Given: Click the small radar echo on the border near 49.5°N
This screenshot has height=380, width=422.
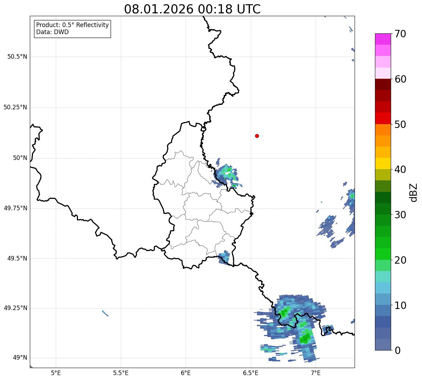Looking at the screenshot, I should [224, 258].
